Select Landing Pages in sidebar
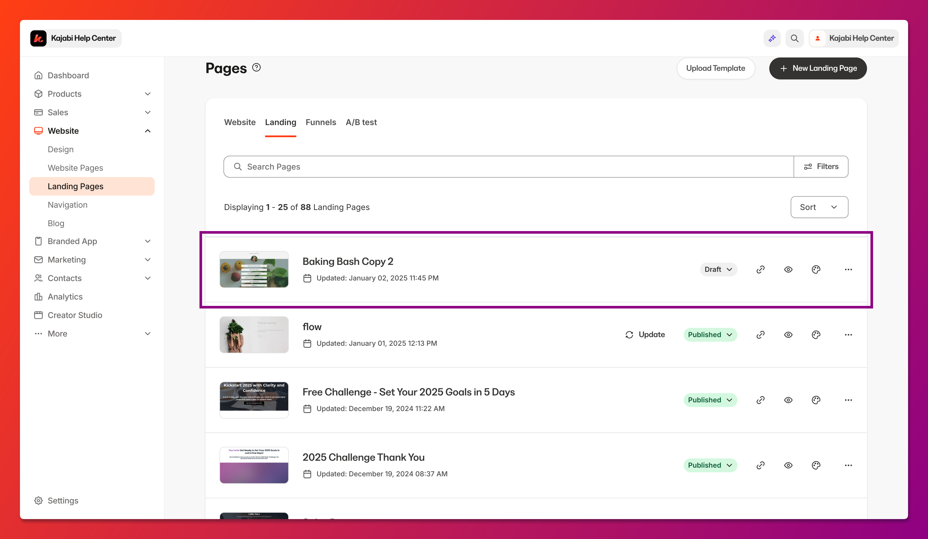This screenshot has height=539, width=928. (92, 186)
